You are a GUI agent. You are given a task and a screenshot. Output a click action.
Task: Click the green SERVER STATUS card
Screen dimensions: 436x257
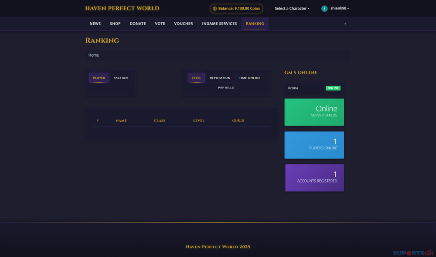314,112
